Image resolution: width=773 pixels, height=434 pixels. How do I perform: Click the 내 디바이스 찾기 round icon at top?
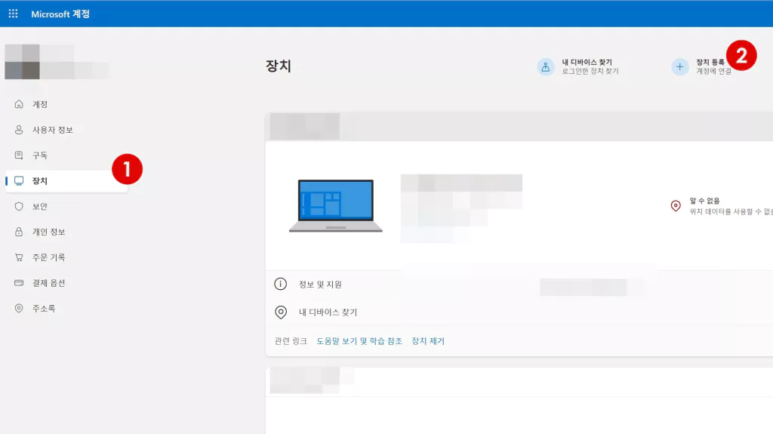pos(546,66)
